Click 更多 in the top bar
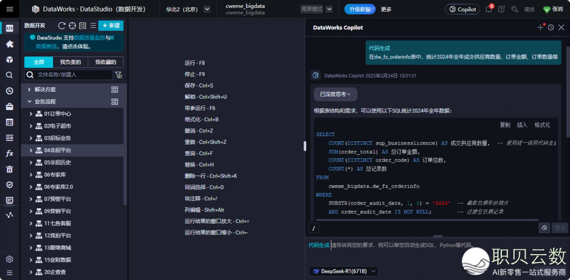Viewport: 570px width, 280px height. tap(386, 9)
